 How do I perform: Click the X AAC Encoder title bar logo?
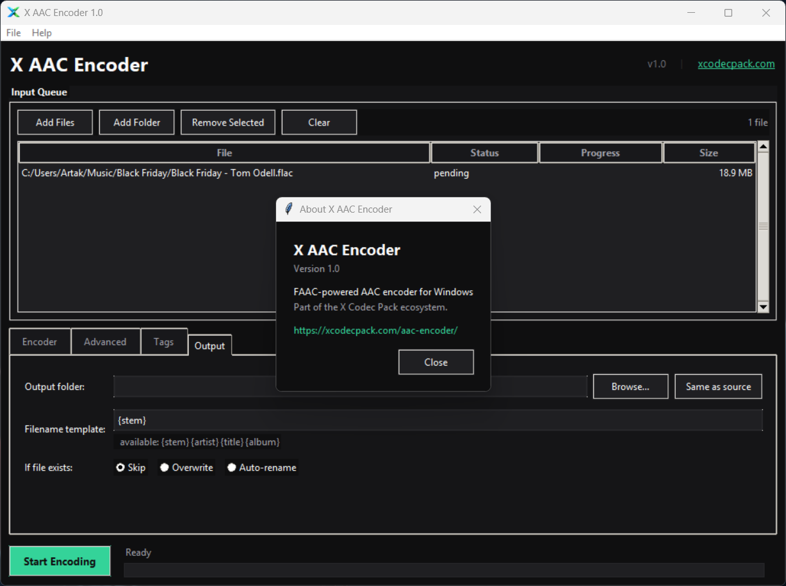(x=13, y=12)
